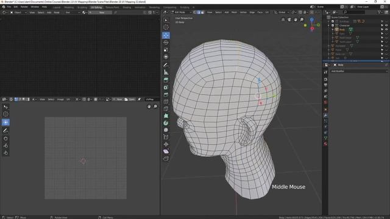Click the blue Z axis on navigation gizmo
The width and height of the screenshot is (390, 219).
[312, 19]
